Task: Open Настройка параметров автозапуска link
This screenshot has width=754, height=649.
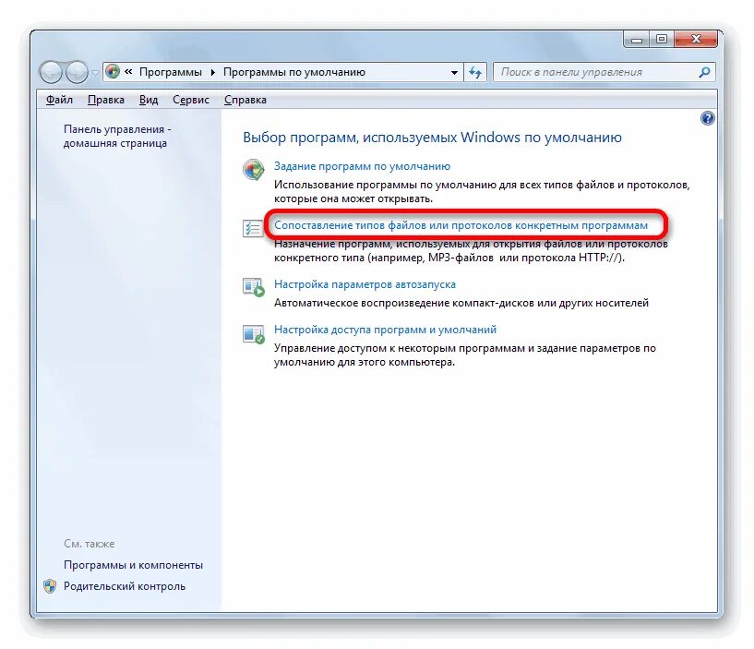Action: (365, 284)
